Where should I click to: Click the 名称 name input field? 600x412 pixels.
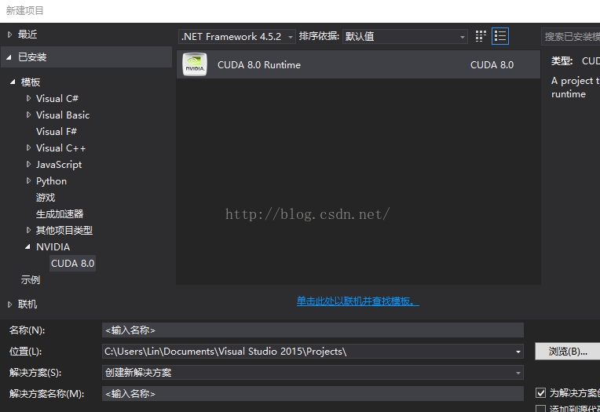coord(313,330)
